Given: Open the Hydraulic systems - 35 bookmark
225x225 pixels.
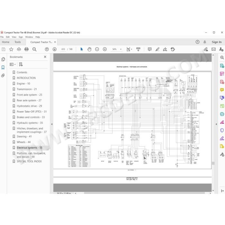Looking at the screenshot, I should click(x=30, y=123).
